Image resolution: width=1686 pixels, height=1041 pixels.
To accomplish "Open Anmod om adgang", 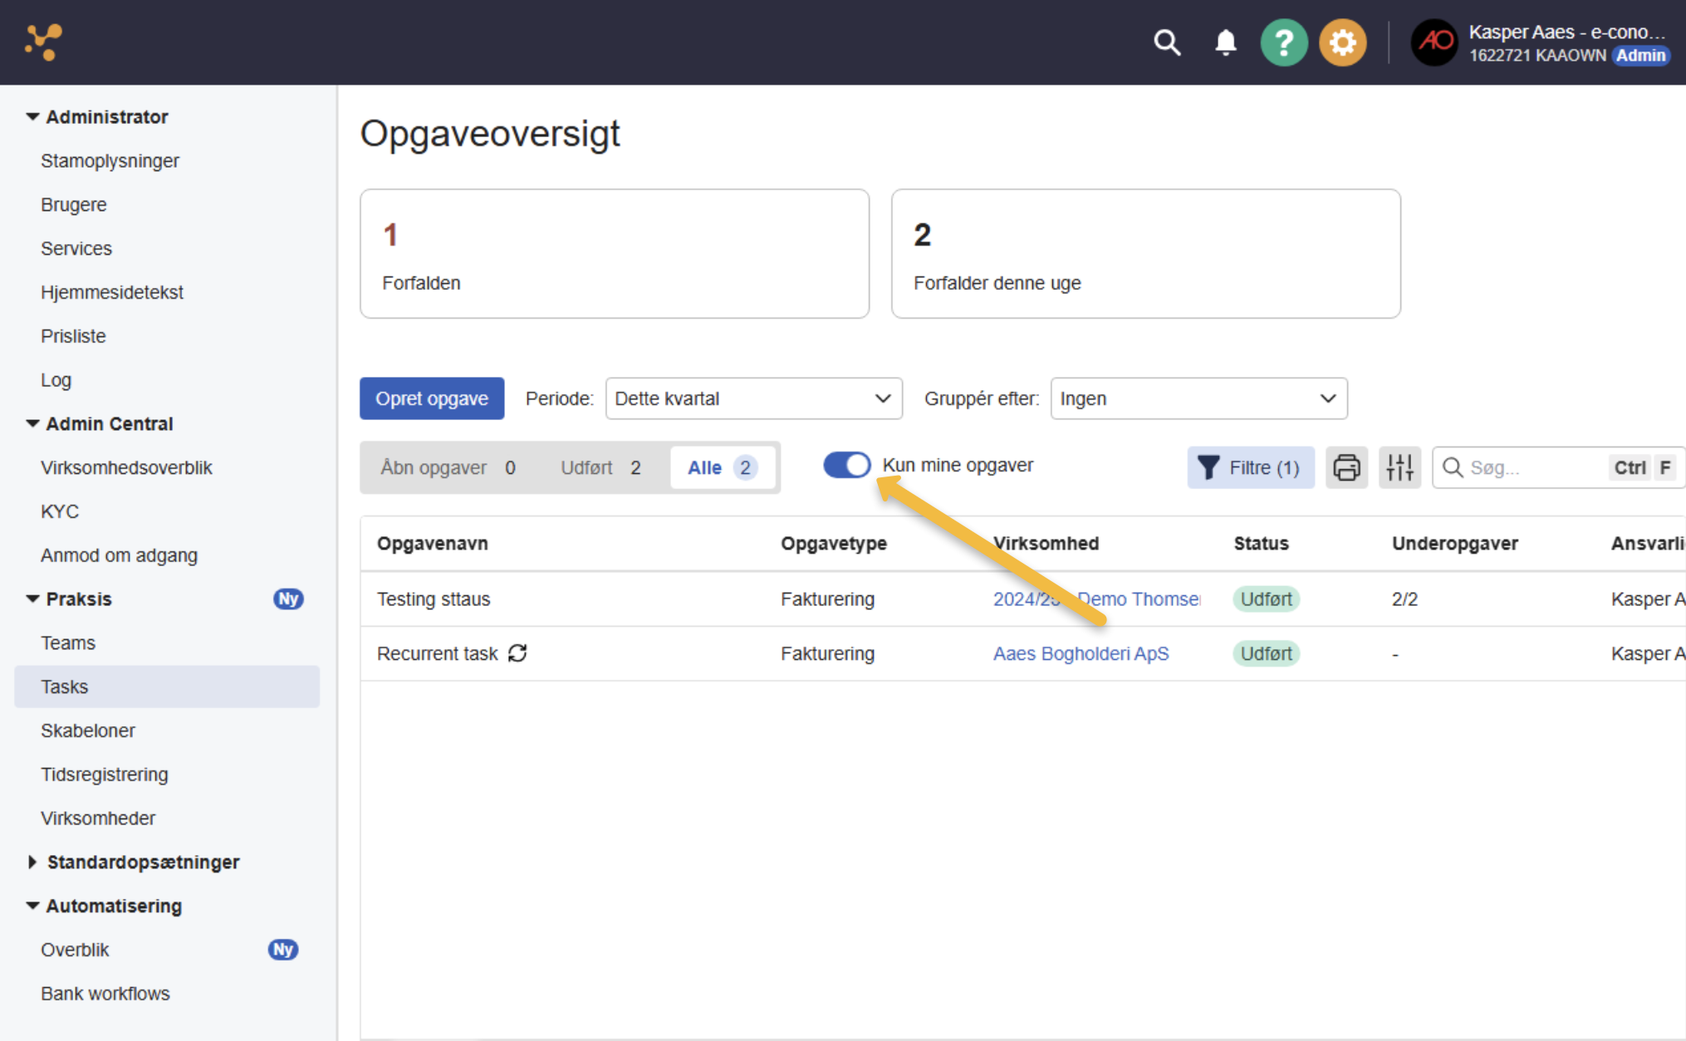I will click(x=119, y=555).
